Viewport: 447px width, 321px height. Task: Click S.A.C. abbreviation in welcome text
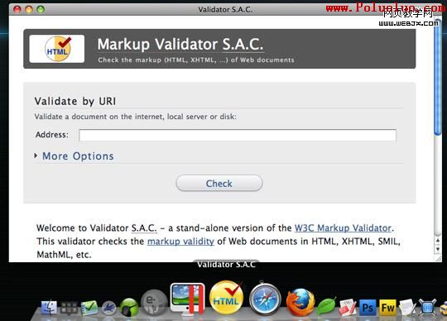144,228
